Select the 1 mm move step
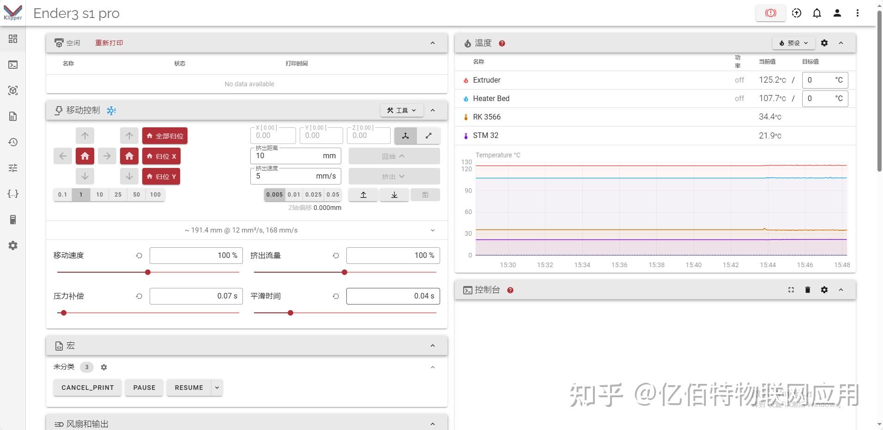Viewport: 883px width, 430px height. (81, 194)
